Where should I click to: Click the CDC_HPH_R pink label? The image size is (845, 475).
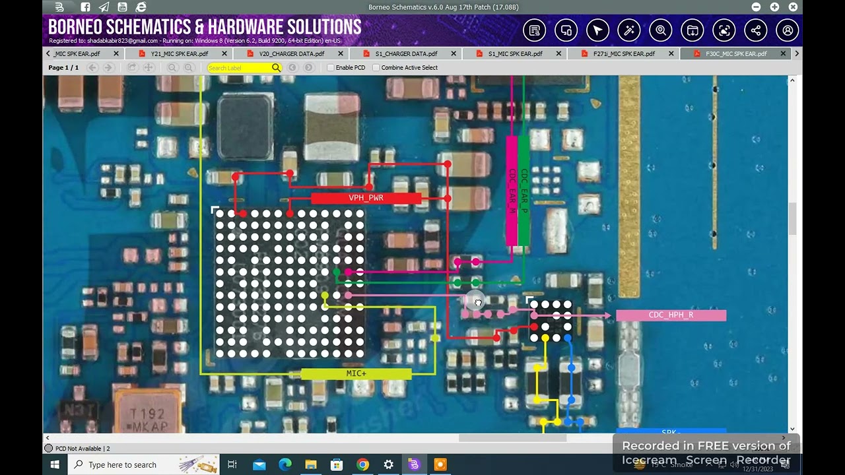(671, 315)
